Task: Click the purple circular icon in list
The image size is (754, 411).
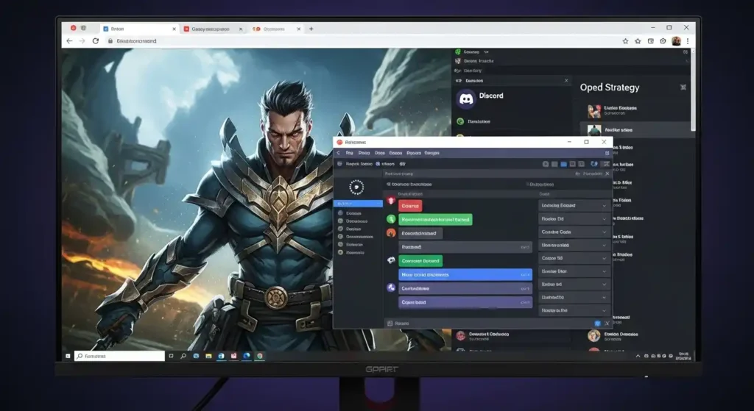Action: [x=391, y=287]
